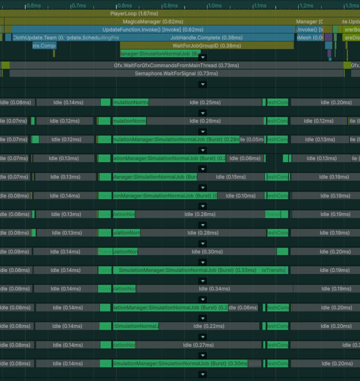The height and width of the screenshot is (381, 360).
Task: Select the Idle (0.26ms) block
Action: pos(205,121)
